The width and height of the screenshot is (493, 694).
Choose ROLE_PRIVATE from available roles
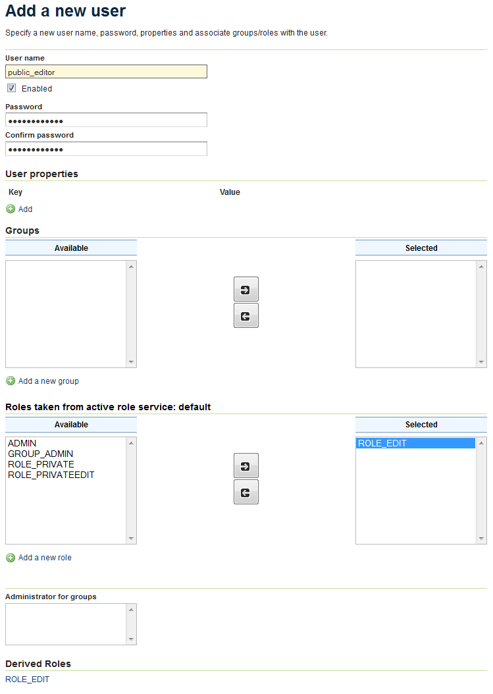tap(41, 465)
